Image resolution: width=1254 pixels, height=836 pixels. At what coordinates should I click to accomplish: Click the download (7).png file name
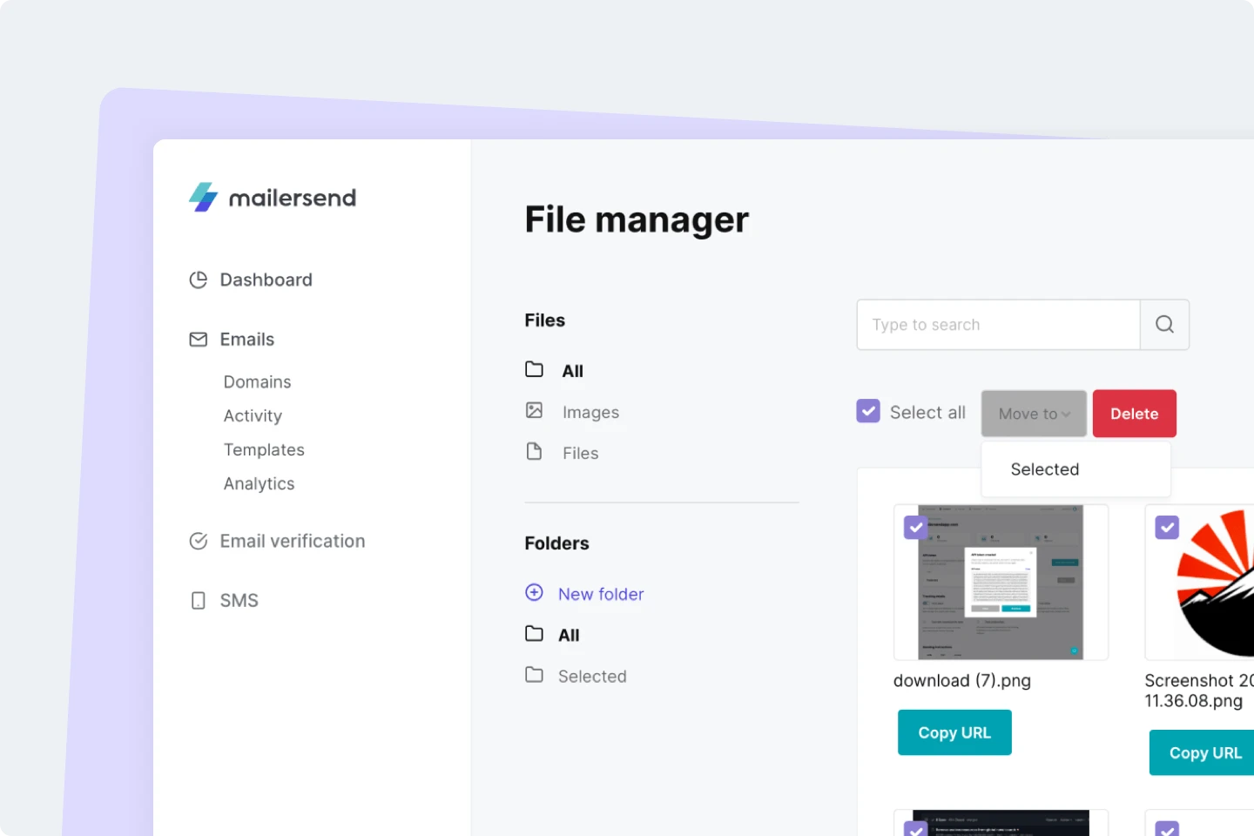click(x=962, y=680)
